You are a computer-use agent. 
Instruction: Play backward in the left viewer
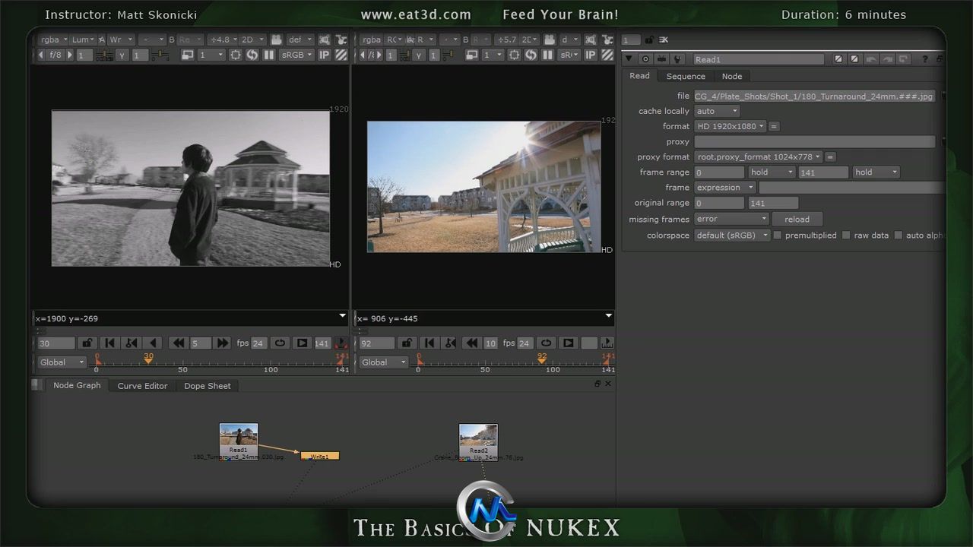tap(154, 343)
